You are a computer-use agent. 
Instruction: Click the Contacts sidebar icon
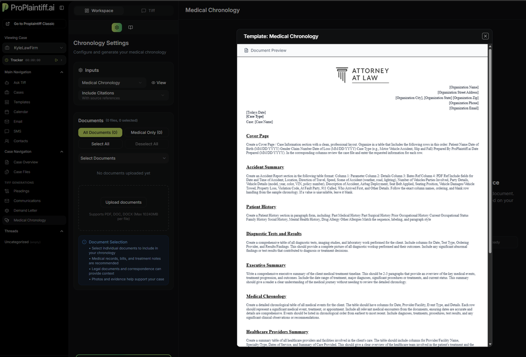(7, 141)
